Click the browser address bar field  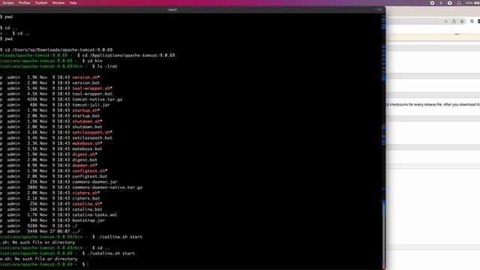tap(427, 21)
